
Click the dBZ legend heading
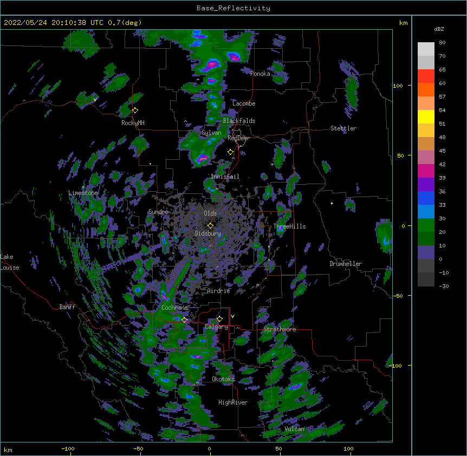pos(439,29)
